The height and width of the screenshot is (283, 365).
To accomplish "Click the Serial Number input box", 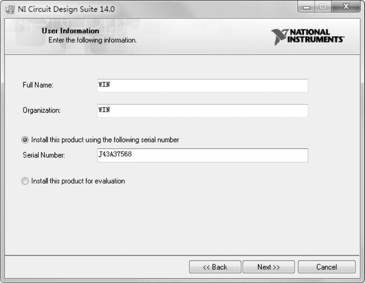I will click(203, 155).
